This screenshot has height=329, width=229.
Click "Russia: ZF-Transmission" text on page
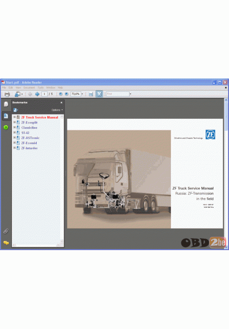tap(195, 194)
